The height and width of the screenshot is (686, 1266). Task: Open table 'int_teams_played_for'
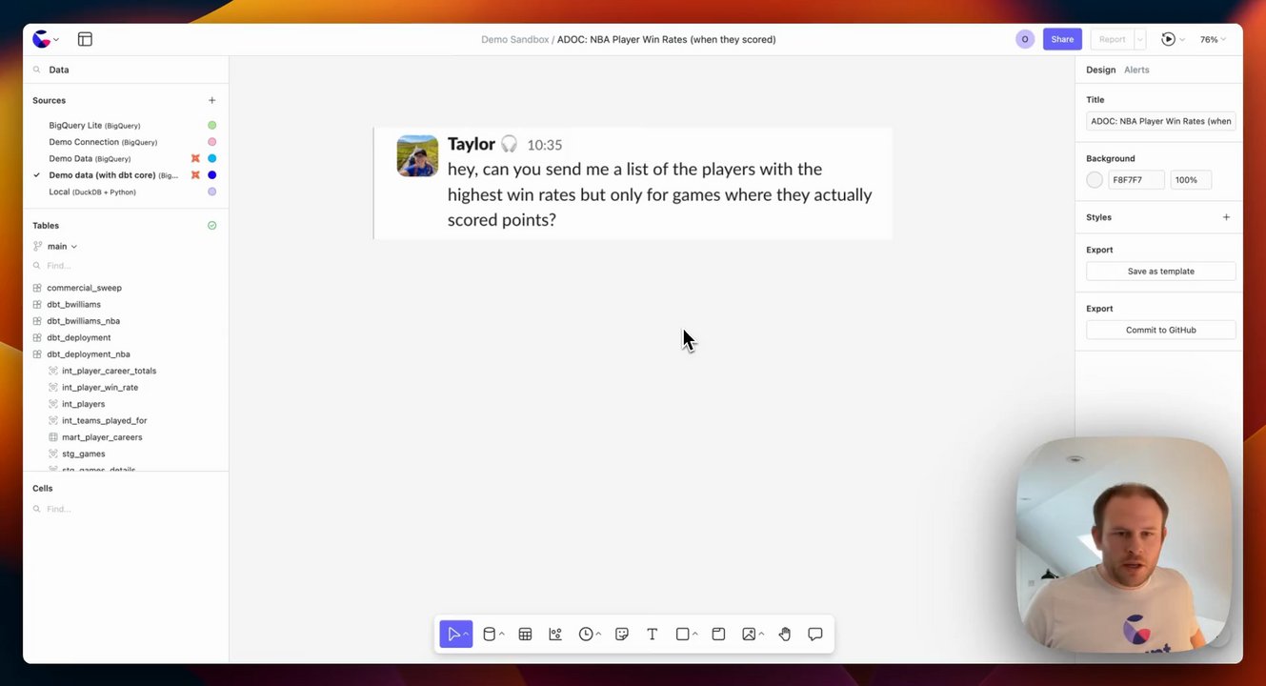pyautogui.click(x=104, y=420)
